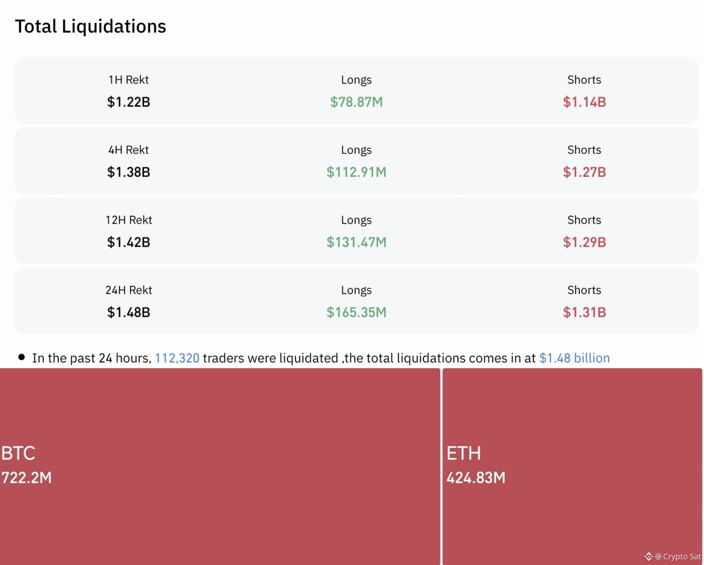Viewport: 704px width, 565px height.
Task: Click the Binance logo icon in watermark
Action: 649,557
